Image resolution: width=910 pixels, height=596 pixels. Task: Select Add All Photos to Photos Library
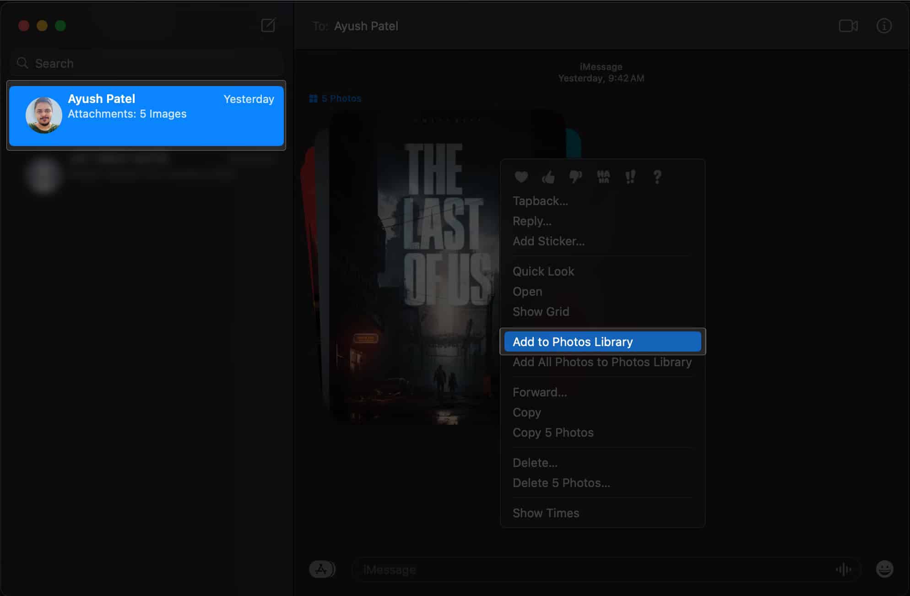coord(602,362)
